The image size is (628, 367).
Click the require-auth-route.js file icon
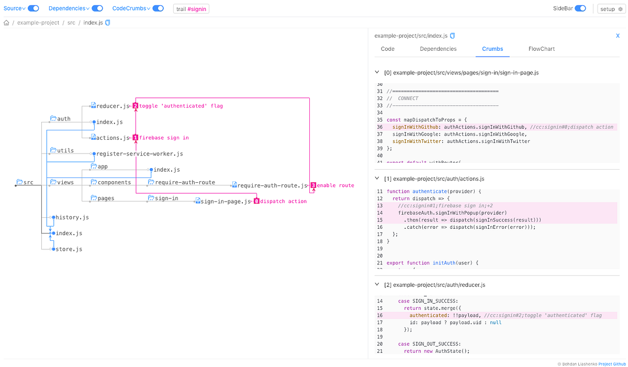tap(234, 185)
